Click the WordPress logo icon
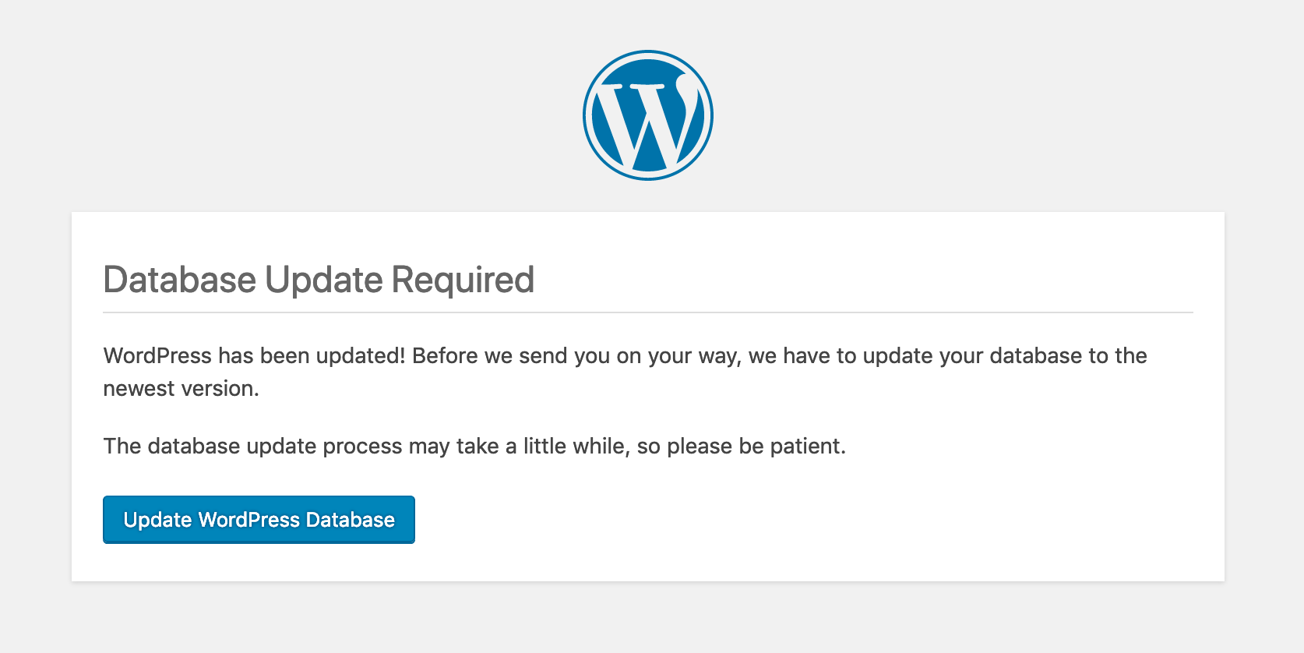This screenshot has height=653, width=1304. click(648, 115)
